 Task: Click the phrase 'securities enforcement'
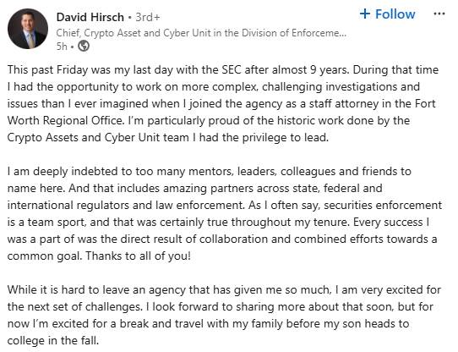[x=383, y=205]
